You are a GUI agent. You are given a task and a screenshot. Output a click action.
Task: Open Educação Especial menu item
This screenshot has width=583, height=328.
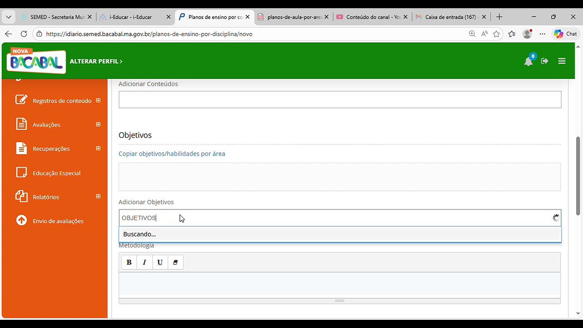point(56,173)
